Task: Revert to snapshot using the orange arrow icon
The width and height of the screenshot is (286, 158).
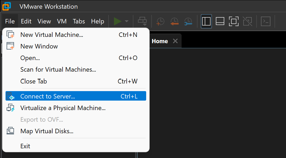Action: click(x=174, y=21)
